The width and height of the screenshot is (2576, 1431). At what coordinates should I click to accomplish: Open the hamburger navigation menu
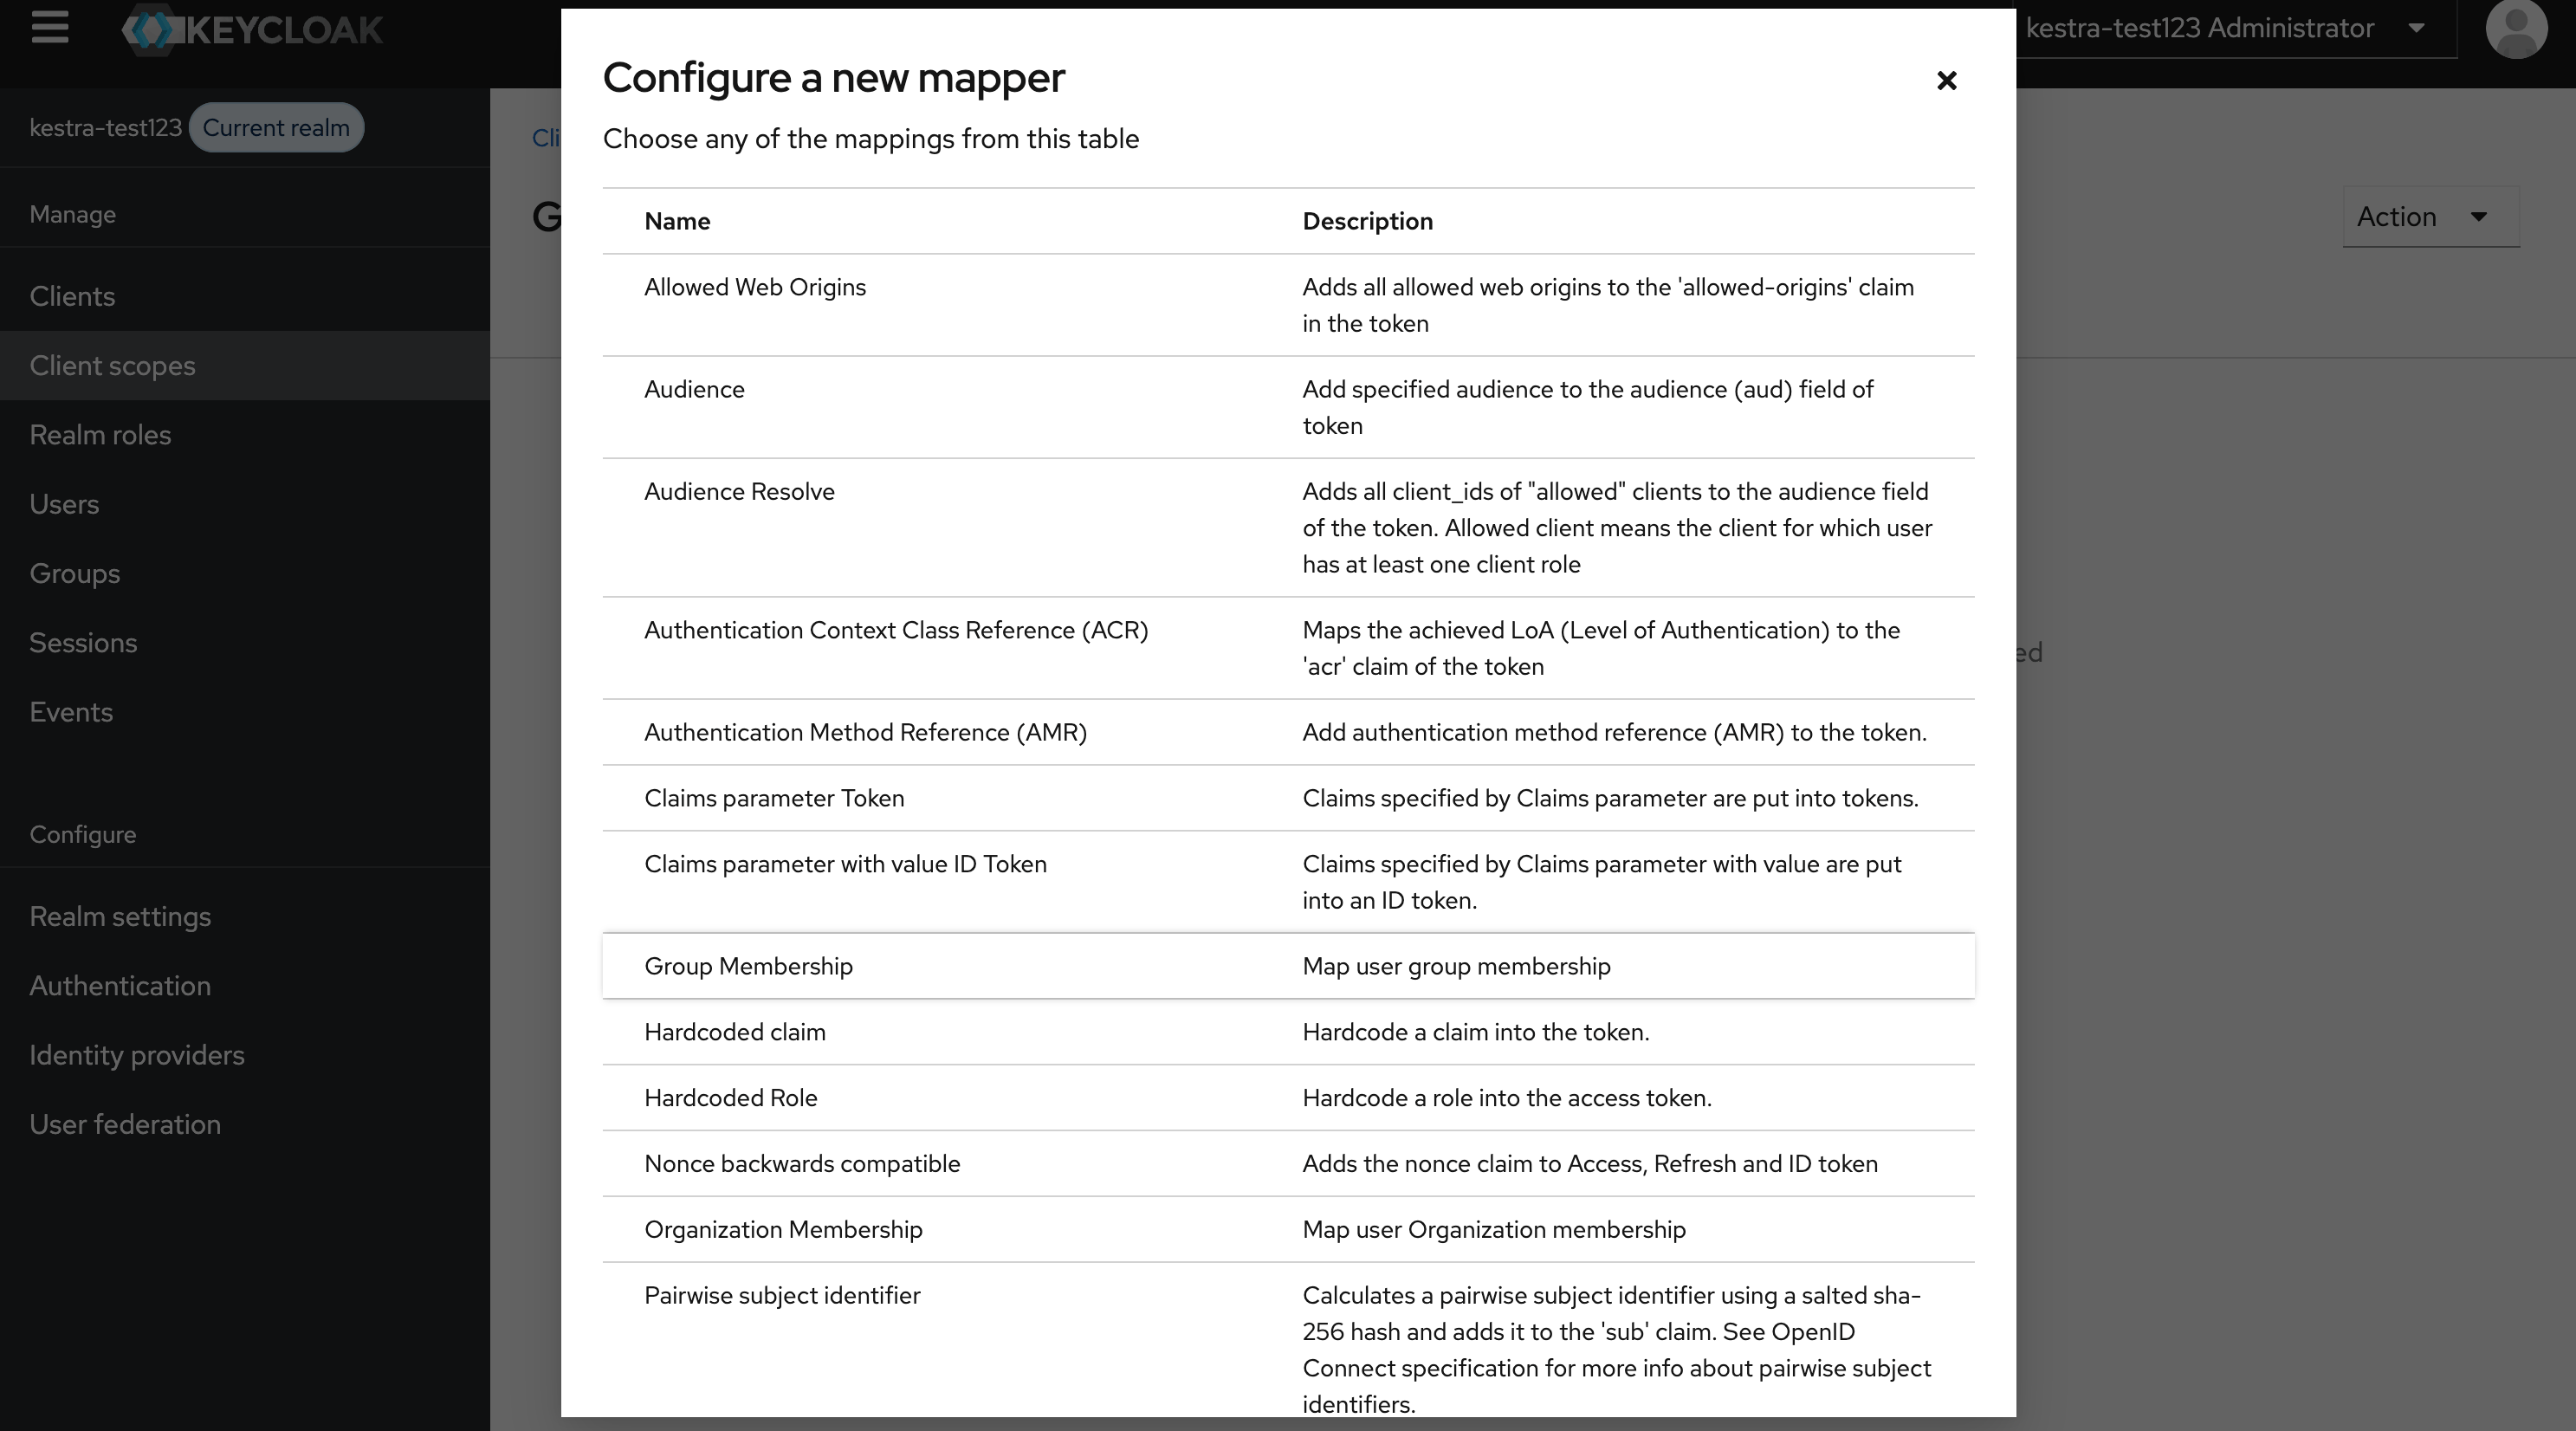tap(49, 28)
